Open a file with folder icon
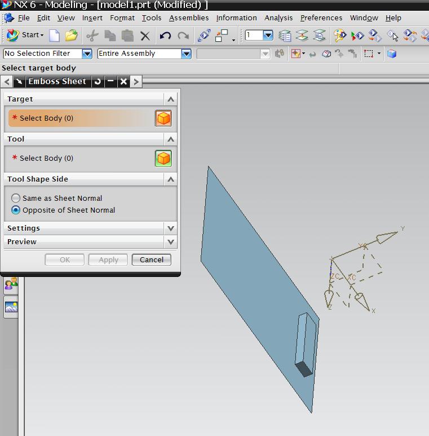Viewport: 429px width, 436px height. (x=72, y=36)
